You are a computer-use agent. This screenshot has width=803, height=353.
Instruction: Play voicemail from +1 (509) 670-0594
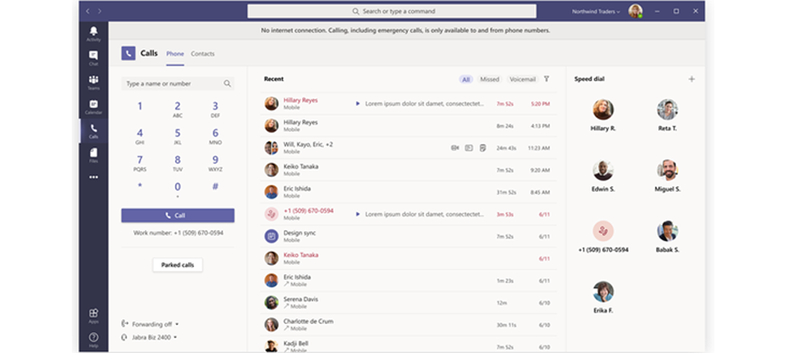point(358,214)
